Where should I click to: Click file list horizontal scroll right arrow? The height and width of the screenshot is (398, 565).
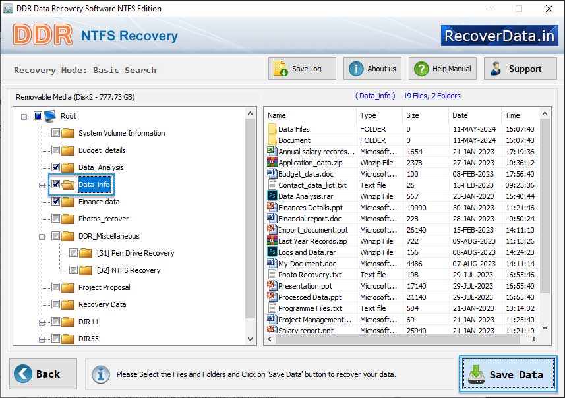click(533, 339)
